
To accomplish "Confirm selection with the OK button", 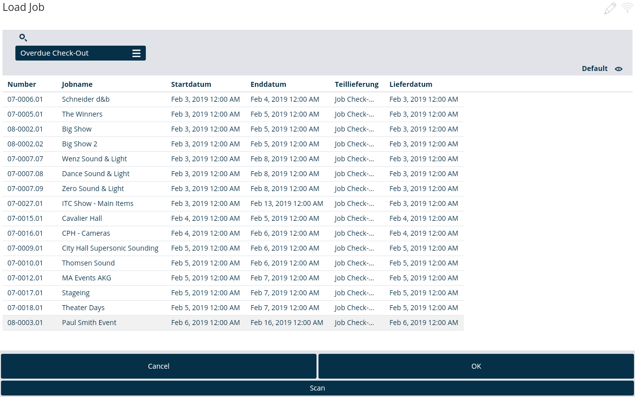I will [x=476, y=366].
